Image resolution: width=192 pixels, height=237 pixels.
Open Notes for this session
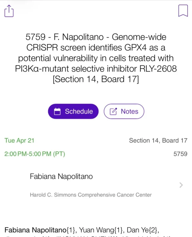(x=124, y=111)
